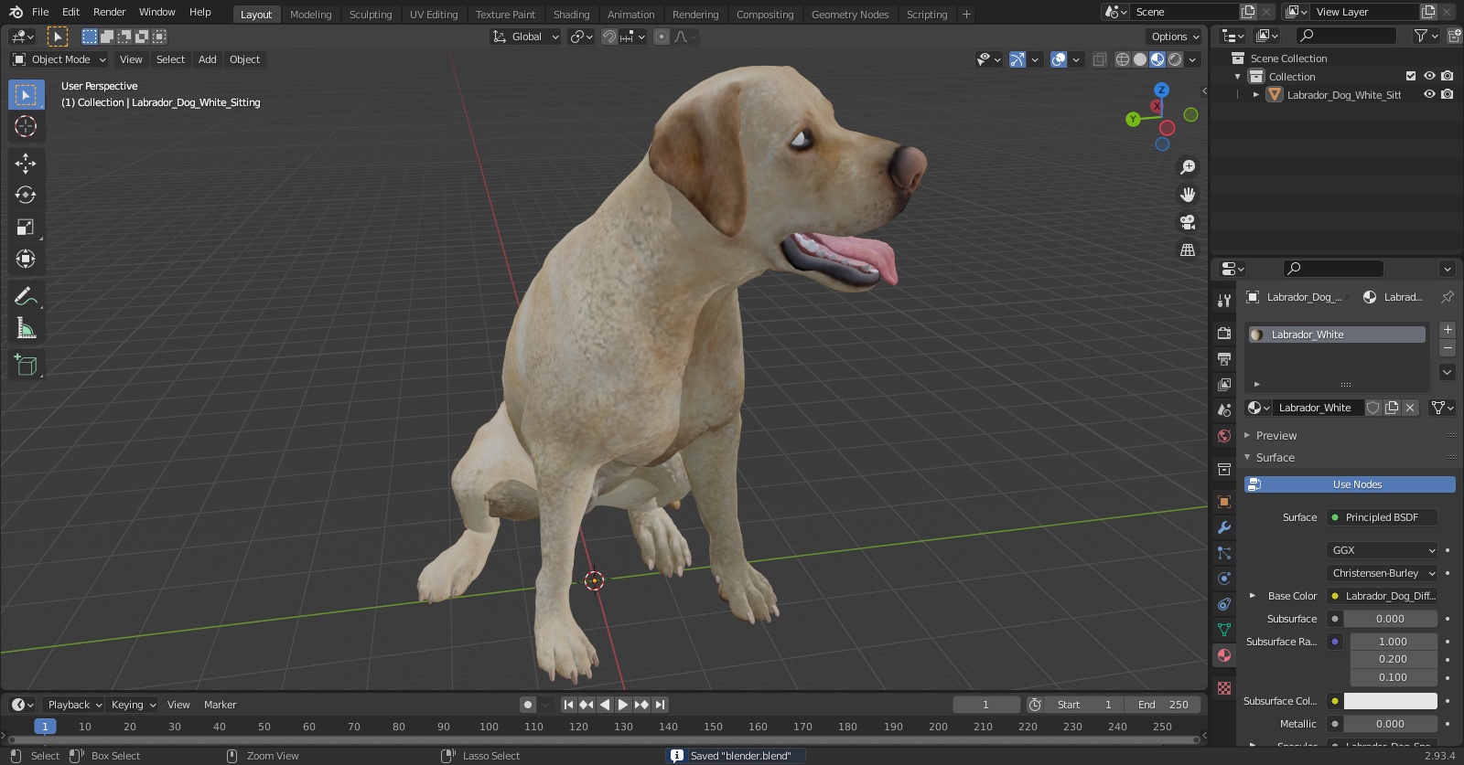
Task: Open the Tool properties tab
Action: (x=1224, y=301)
